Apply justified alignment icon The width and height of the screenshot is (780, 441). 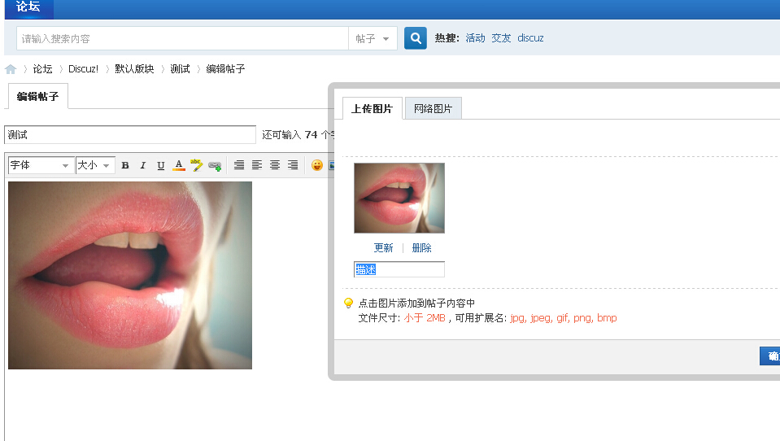click(239, 165)
